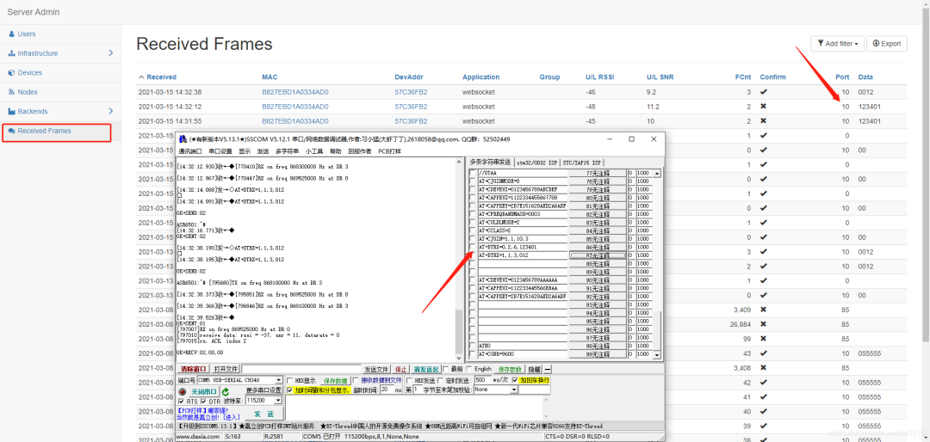Click the red serial port status indicator
Viewport: 930px width, 442px height.
(x=182, y=391)
